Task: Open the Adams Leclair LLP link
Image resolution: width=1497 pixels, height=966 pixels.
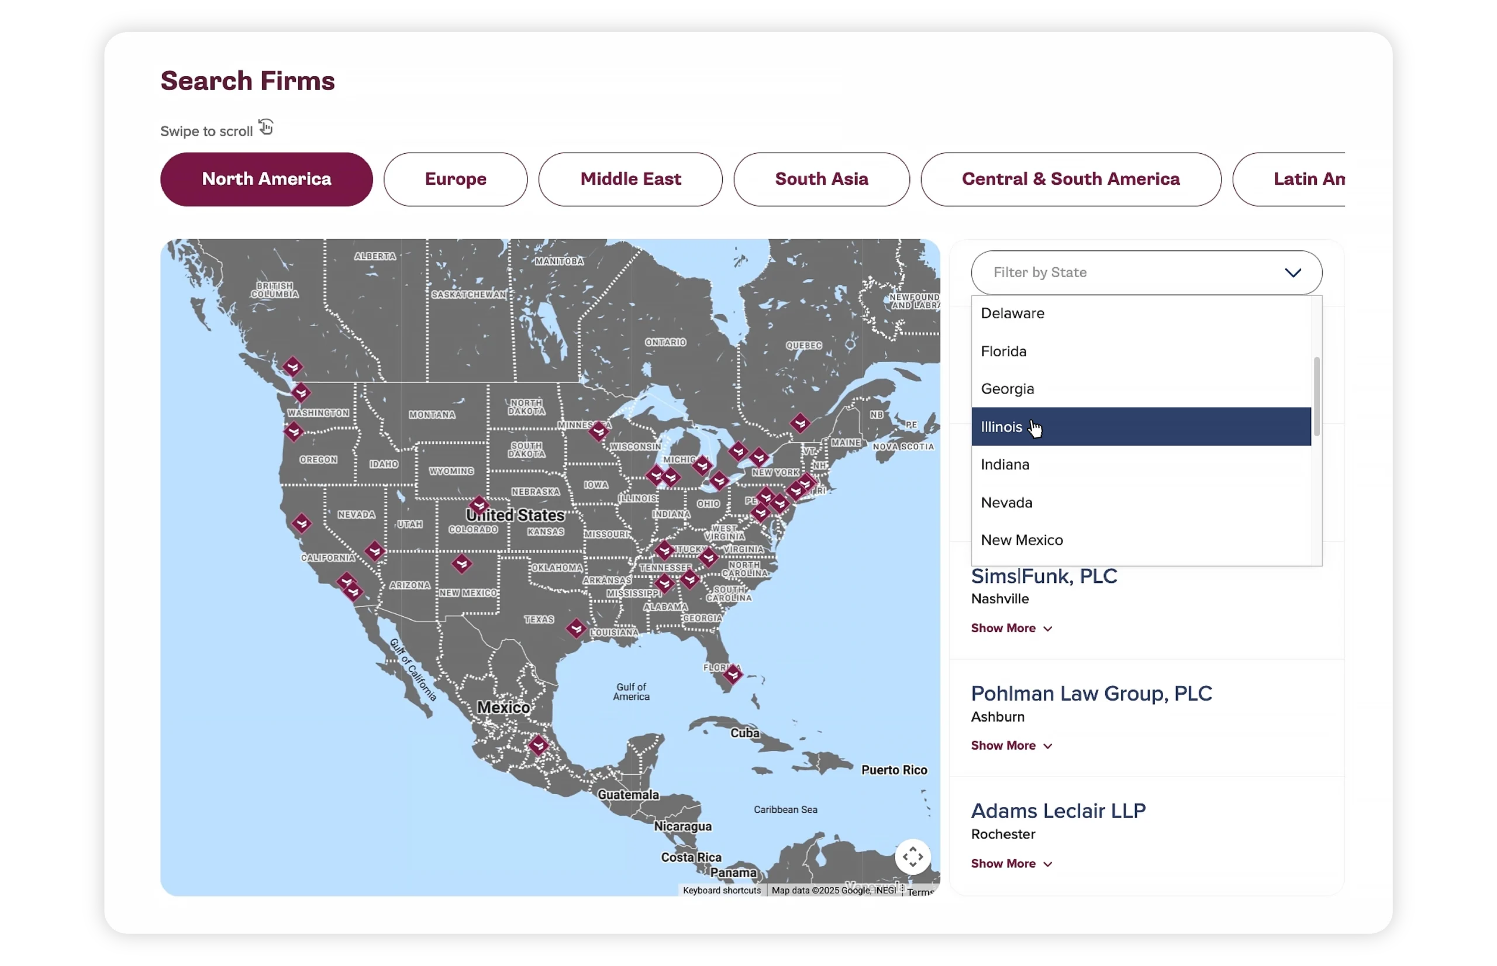Action: (x=1057, y=811)
